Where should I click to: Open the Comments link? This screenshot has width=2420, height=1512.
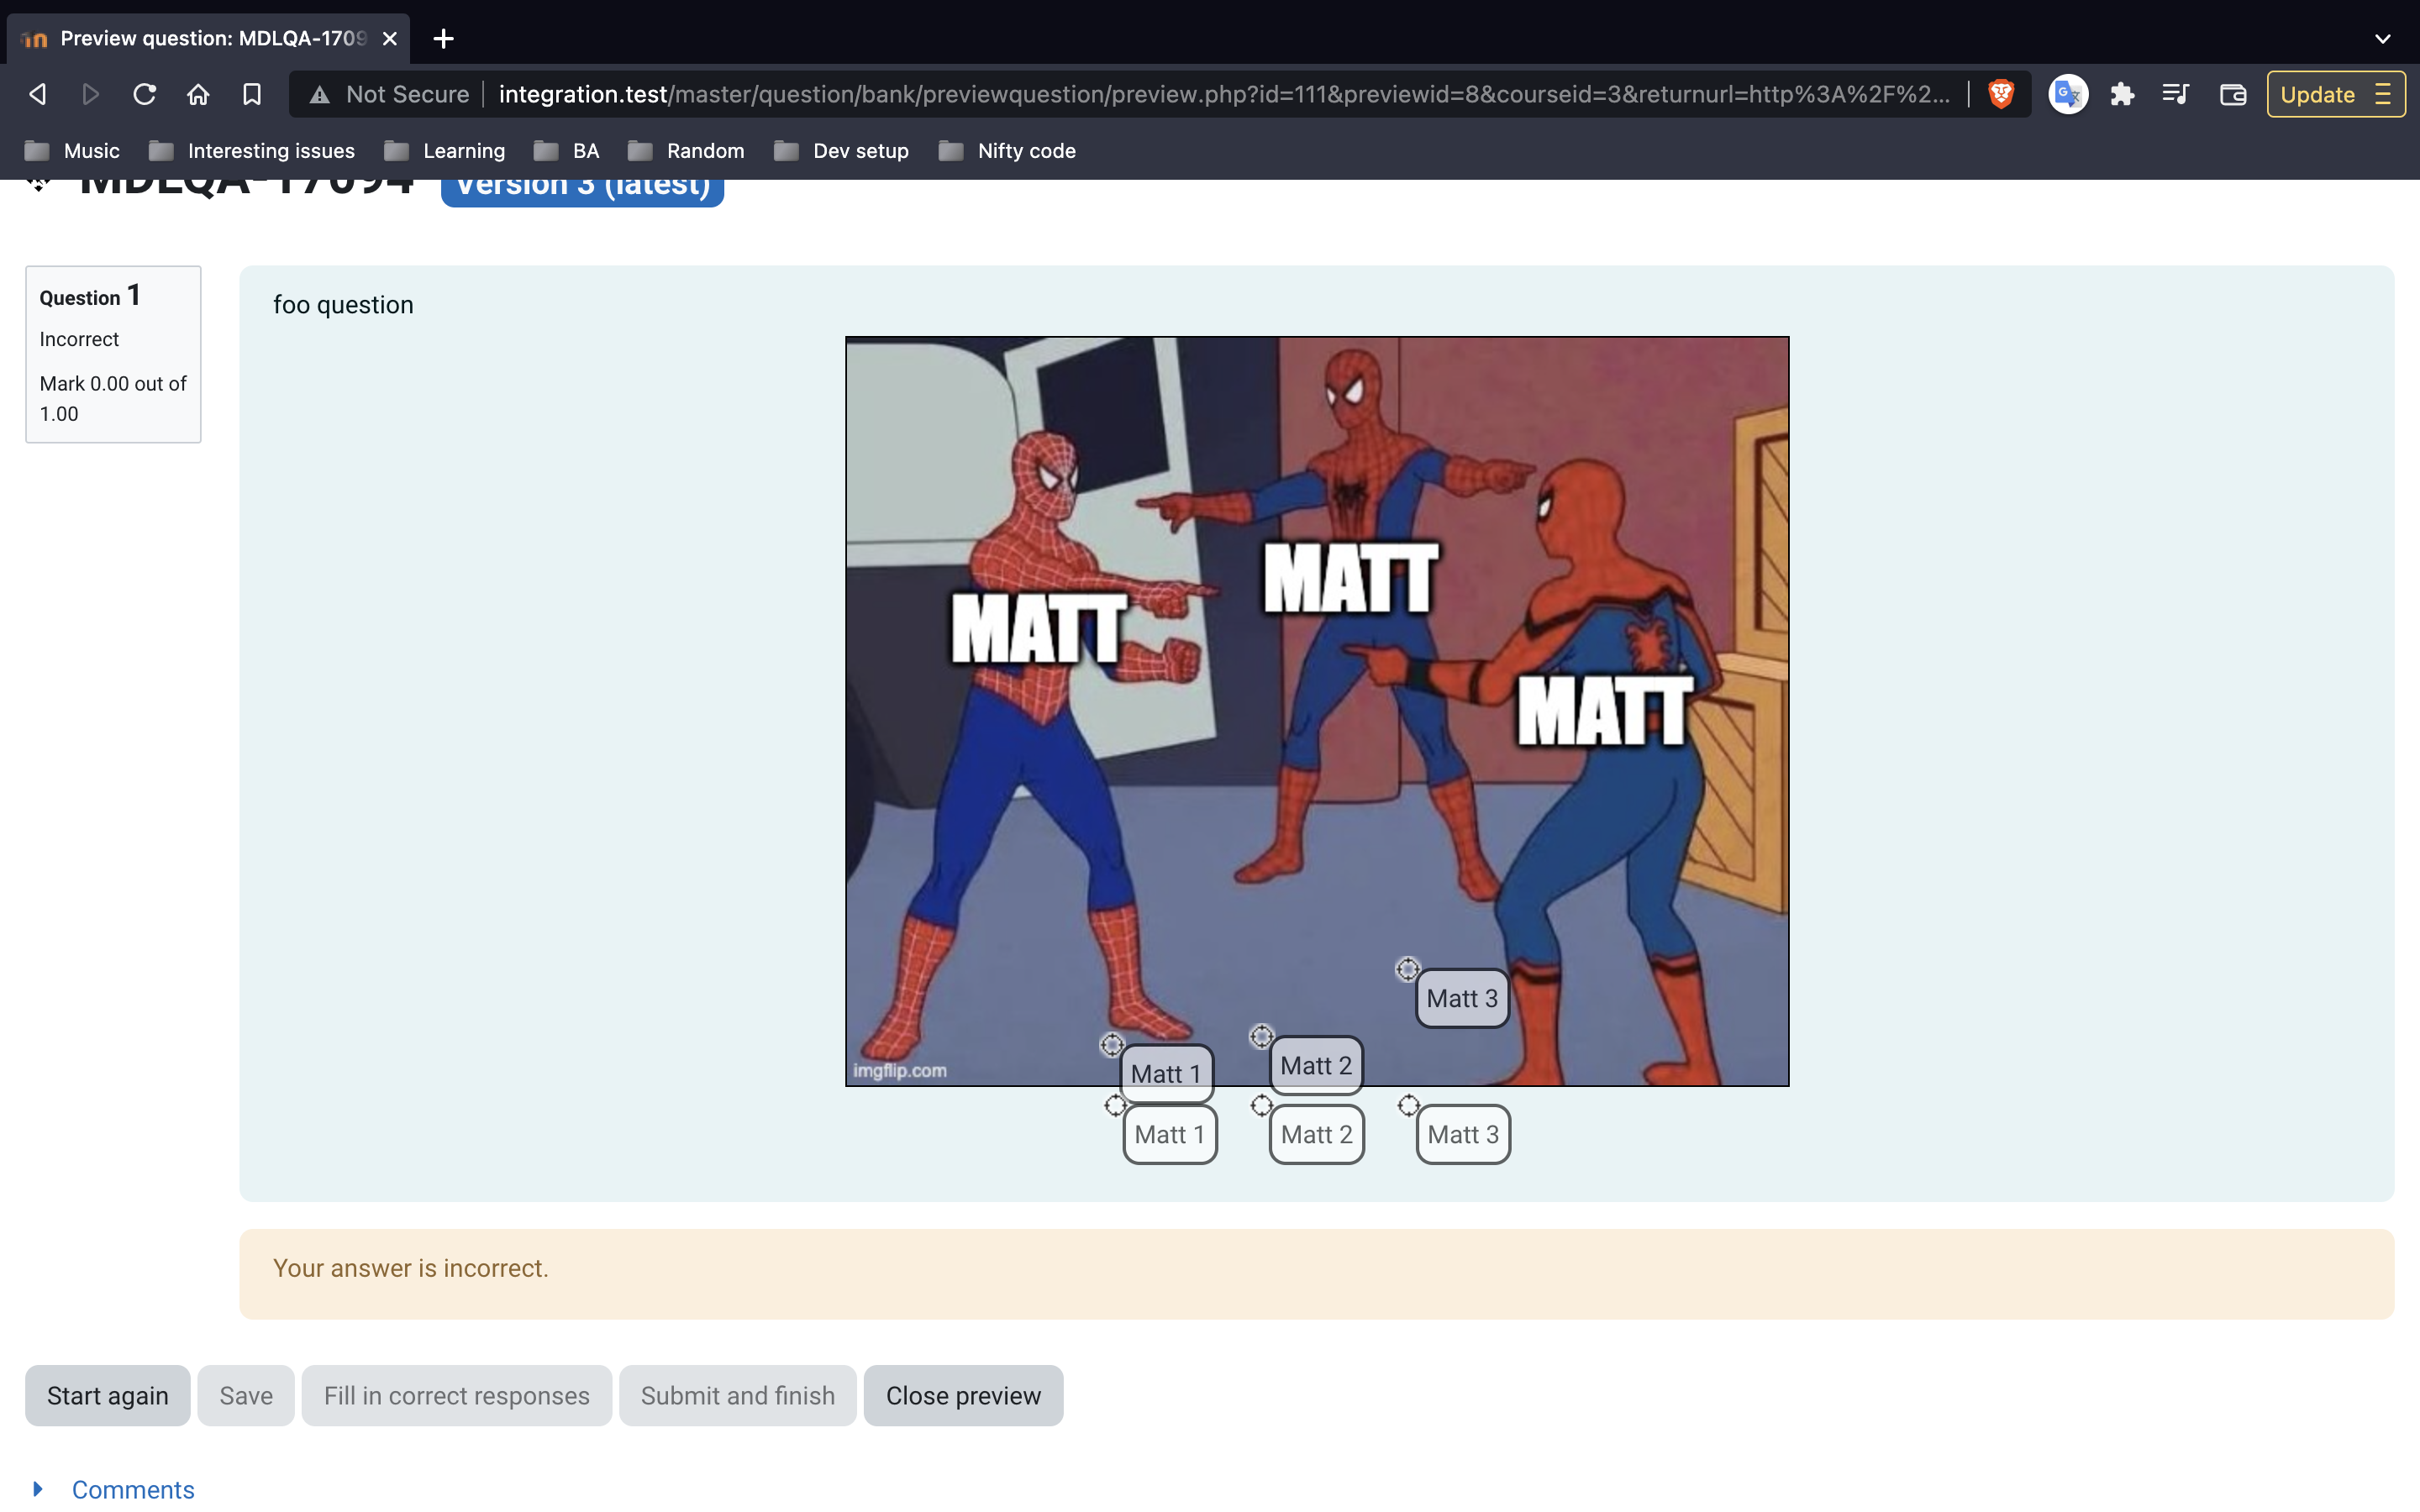pos(133,1489)
